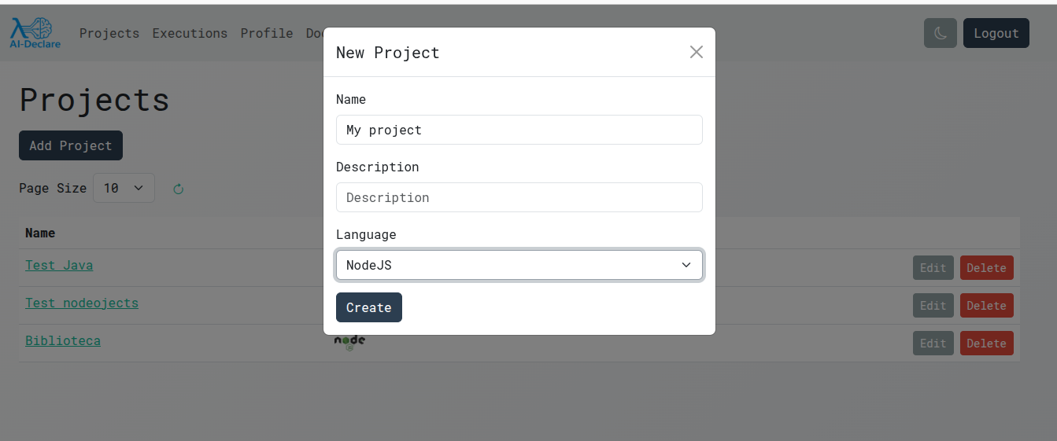Screen dimensions: 1057x441
Task: Open the Executions nav item
Action: coord(190,33)
